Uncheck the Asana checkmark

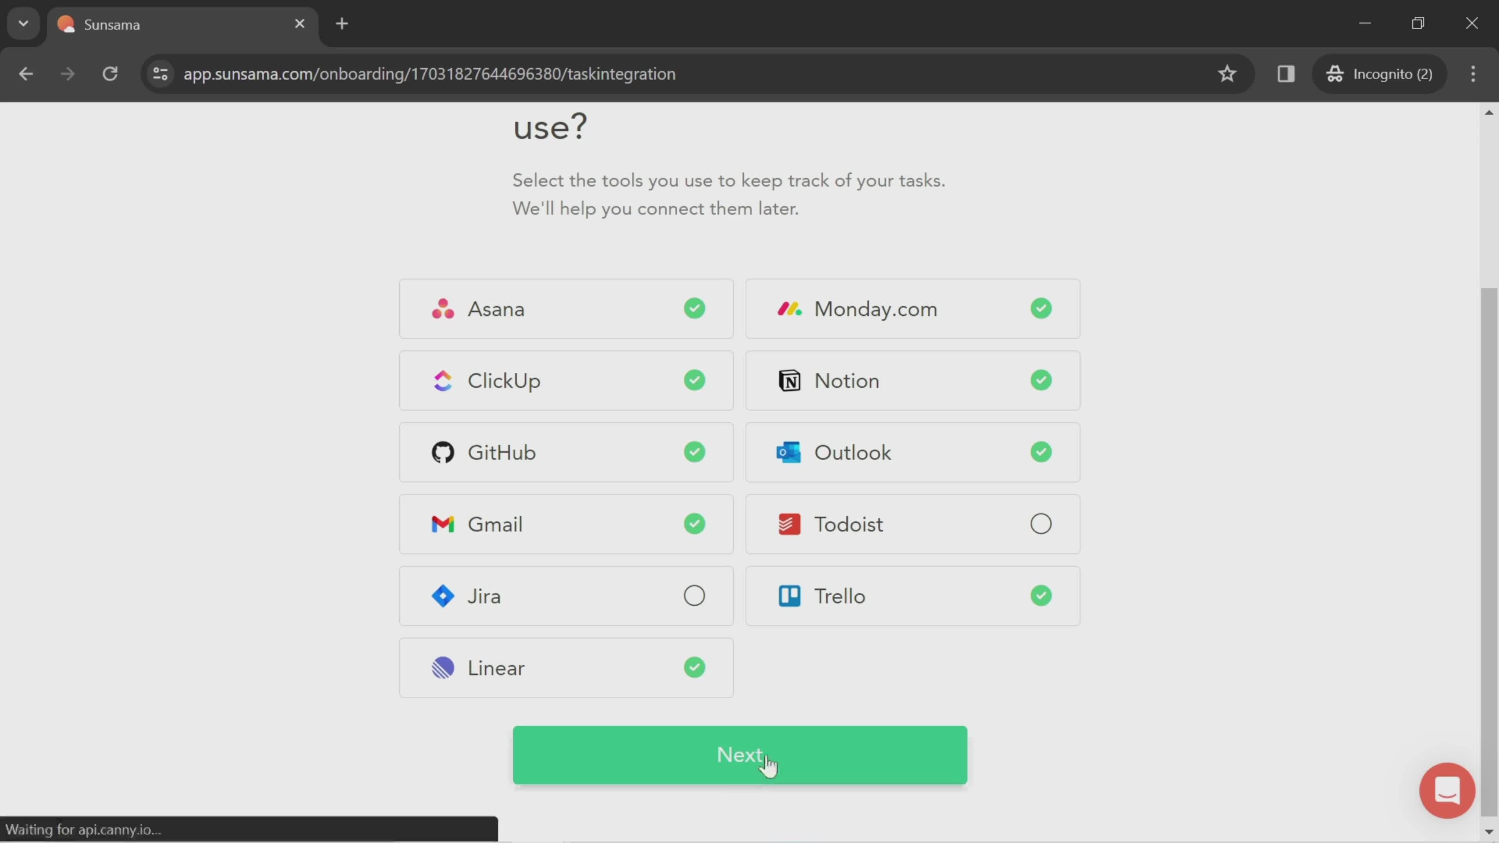coord(694,308)
